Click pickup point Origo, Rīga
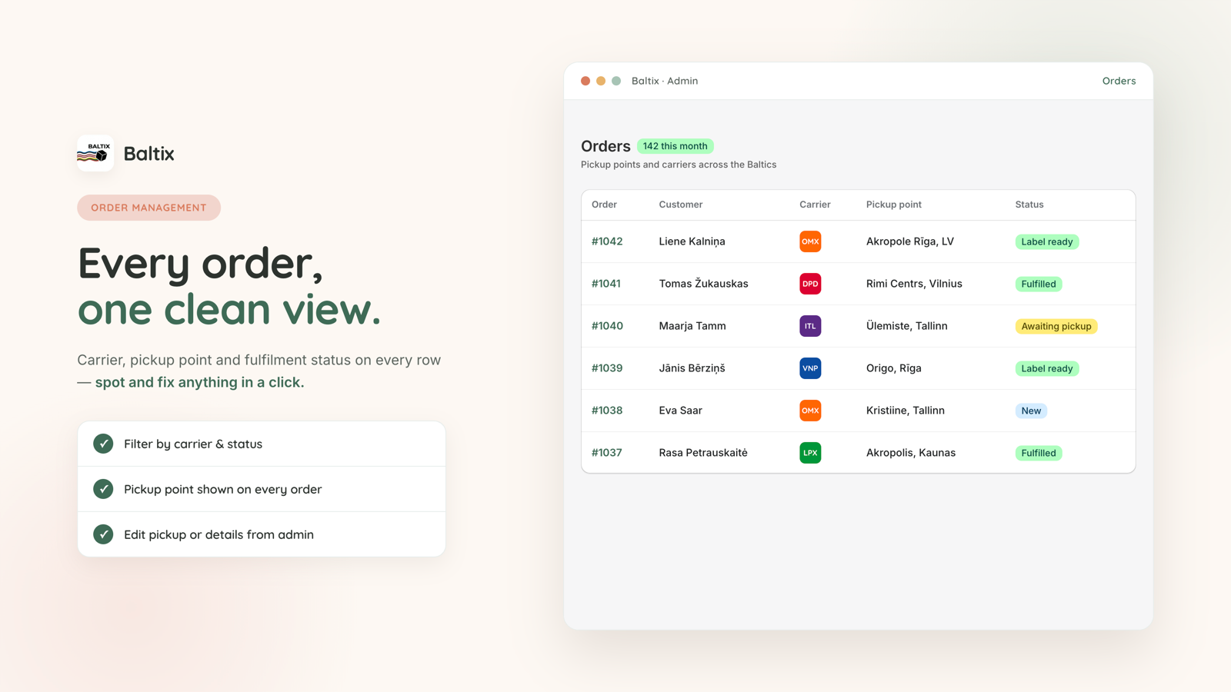 pyautogui.click(x=894, y=368)
